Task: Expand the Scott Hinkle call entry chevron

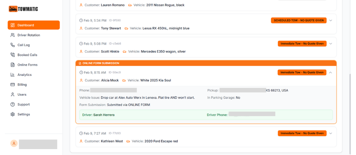Action: coord(331,44)
